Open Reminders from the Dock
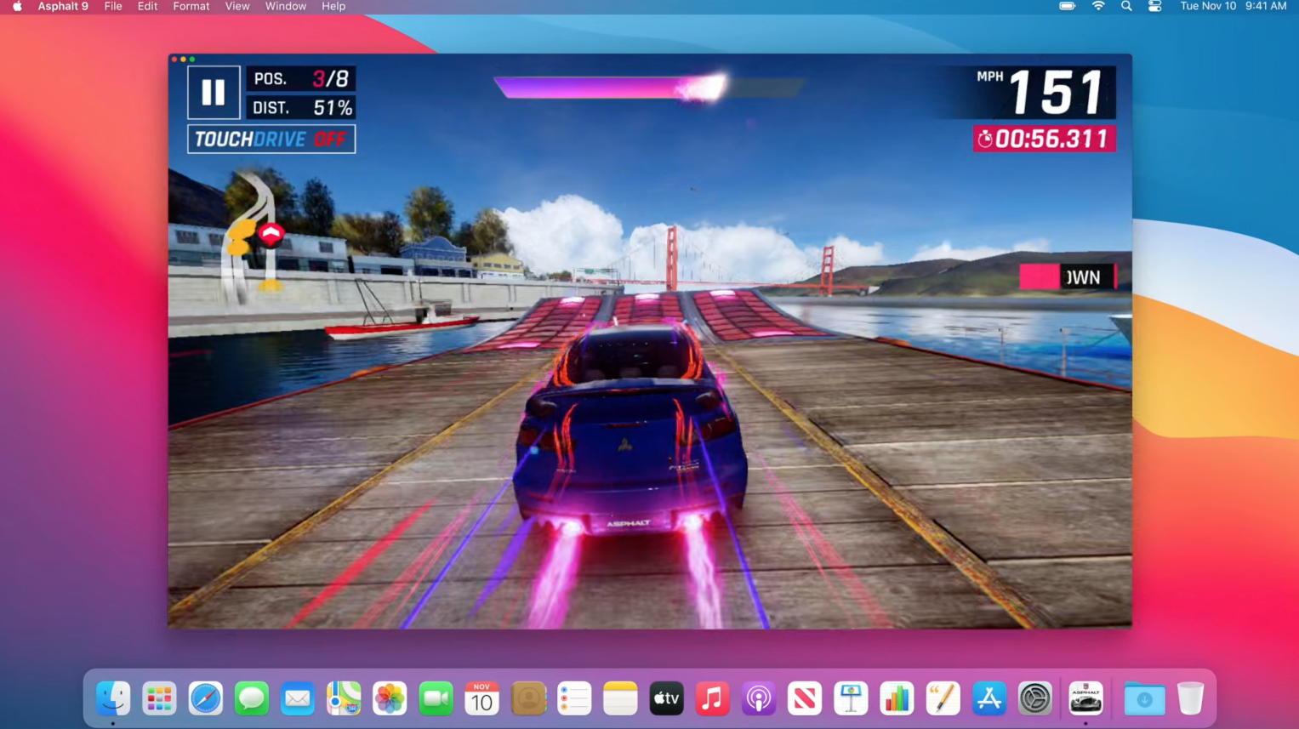The height and width of the screenshot is (729, 1299). point(574,698)
